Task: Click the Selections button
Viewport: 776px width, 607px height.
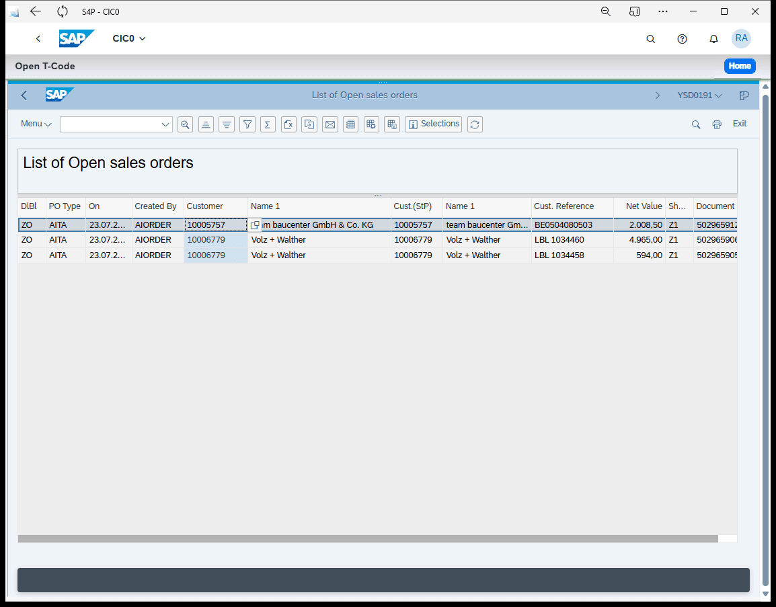Action: pyautogui.click(x=434, y=124)
